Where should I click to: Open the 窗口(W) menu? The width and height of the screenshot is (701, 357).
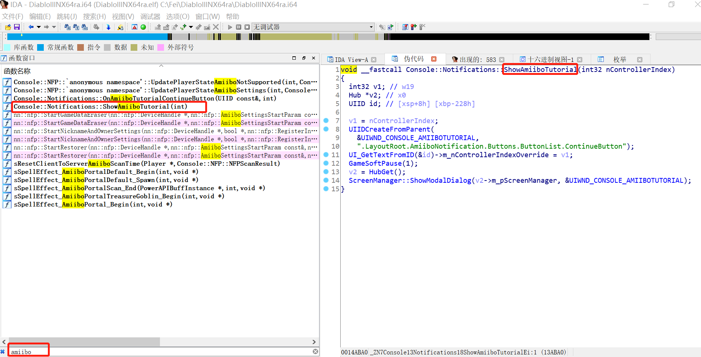tap(207, 17)
